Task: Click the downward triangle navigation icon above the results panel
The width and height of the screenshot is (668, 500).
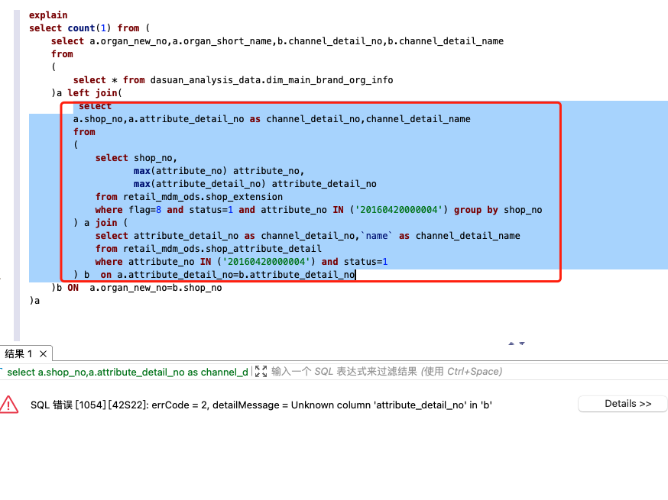Action: (521, 343)
